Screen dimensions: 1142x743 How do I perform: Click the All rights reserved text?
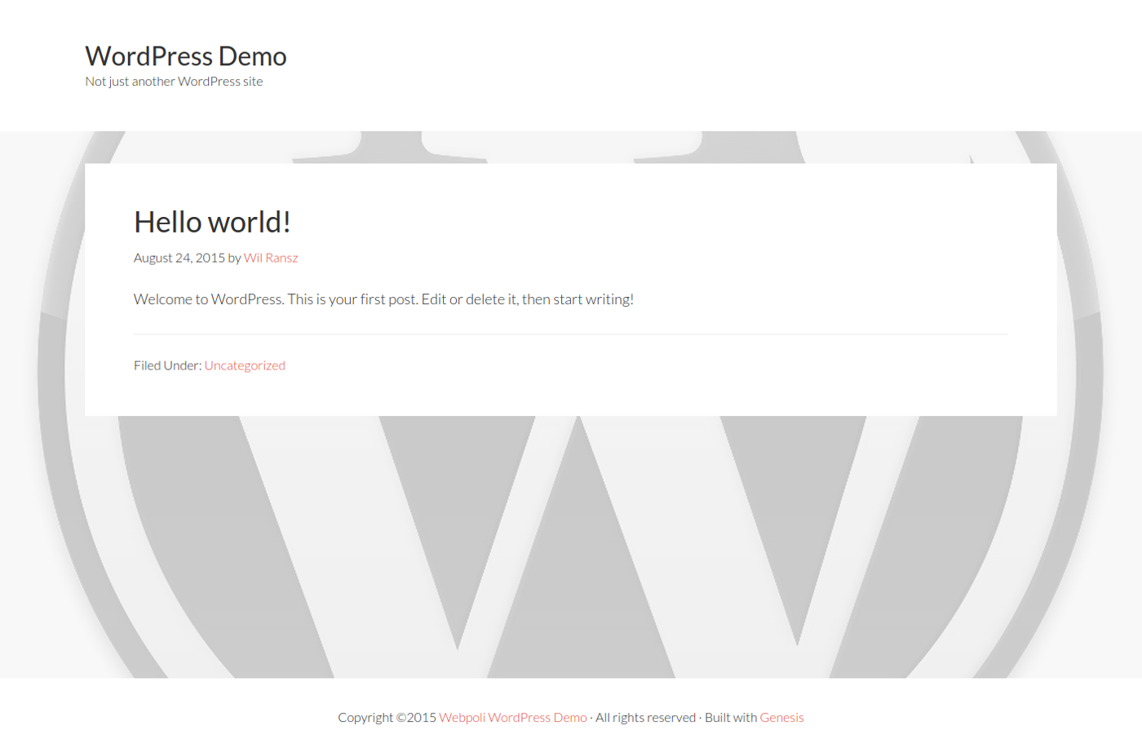645,718
